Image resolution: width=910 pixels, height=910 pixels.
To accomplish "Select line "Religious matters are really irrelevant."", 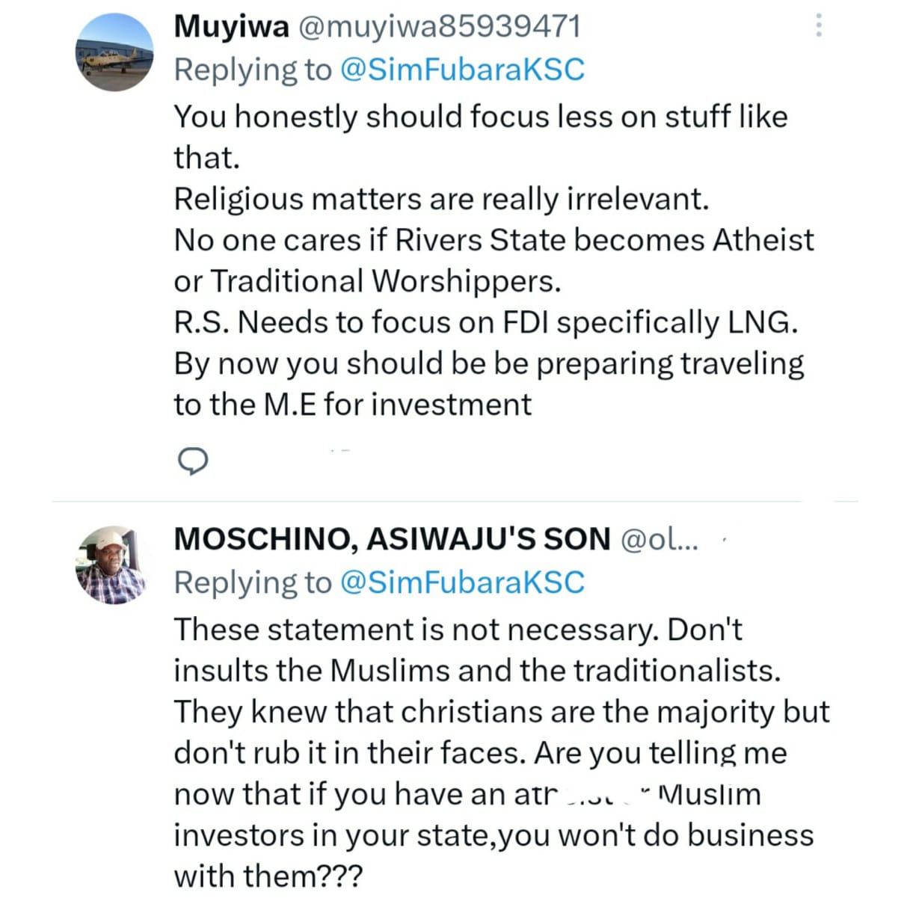I will click(441, 200).
